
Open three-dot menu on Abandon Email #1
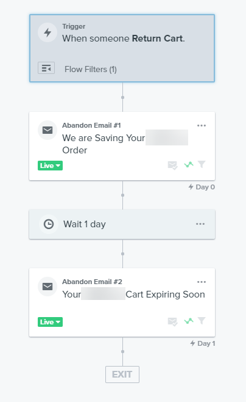tap(202, 126)
